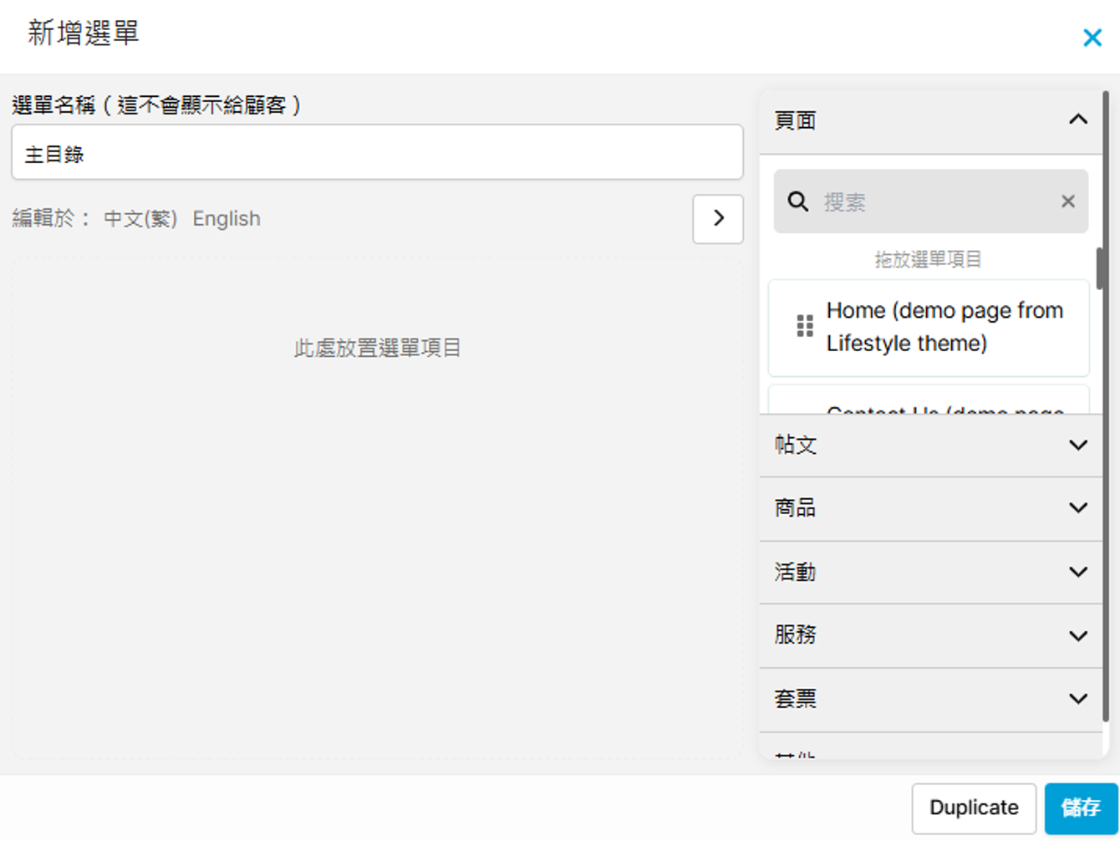
Task: Clear the search field with X icon
Action: tap(1067, 201)
